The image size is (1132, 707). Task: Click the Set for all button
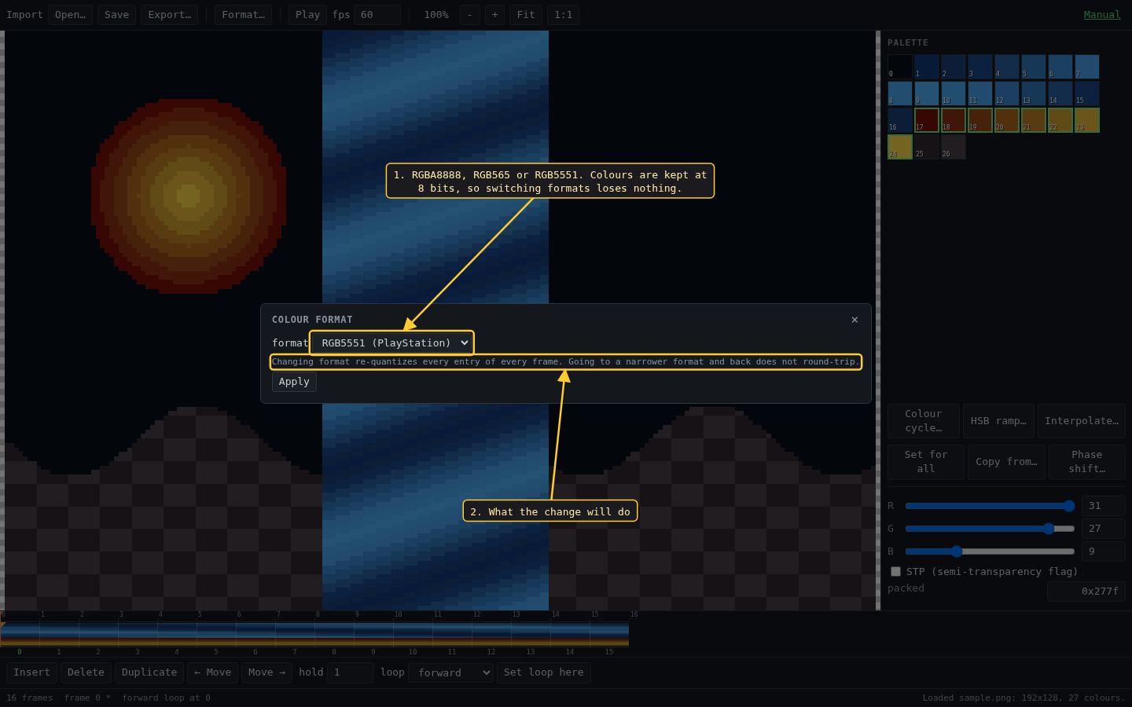click(926, 462)
